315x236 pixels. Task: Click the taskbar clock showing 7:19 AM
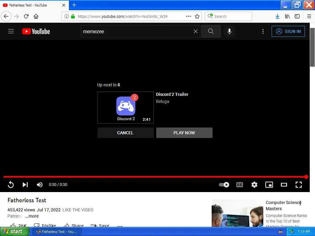coord(304,232)
